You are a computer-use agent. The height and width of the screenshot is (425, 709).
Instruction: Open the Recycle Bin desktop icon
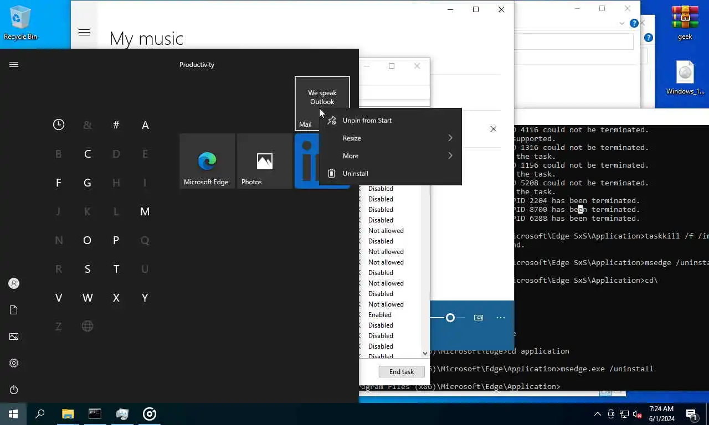point(20,22)
